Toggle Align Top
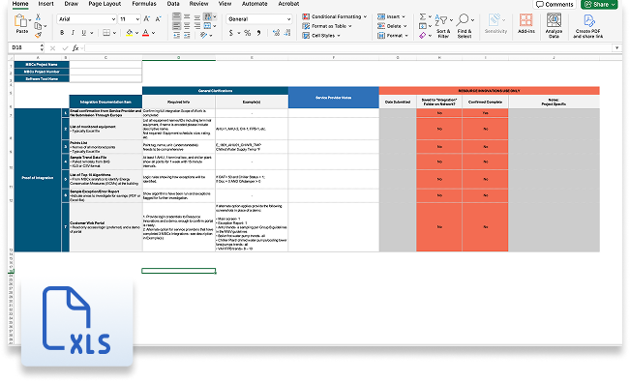The height and width of the screenshot is (382, 630). [176, 16]
